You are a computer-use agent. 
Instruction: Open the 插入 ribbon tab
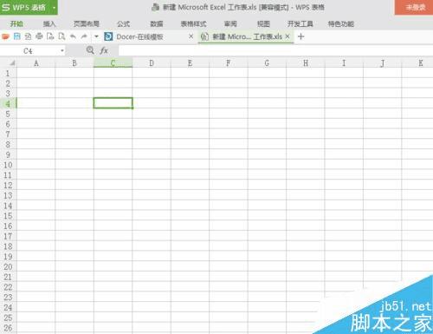[x=49, y=23]
